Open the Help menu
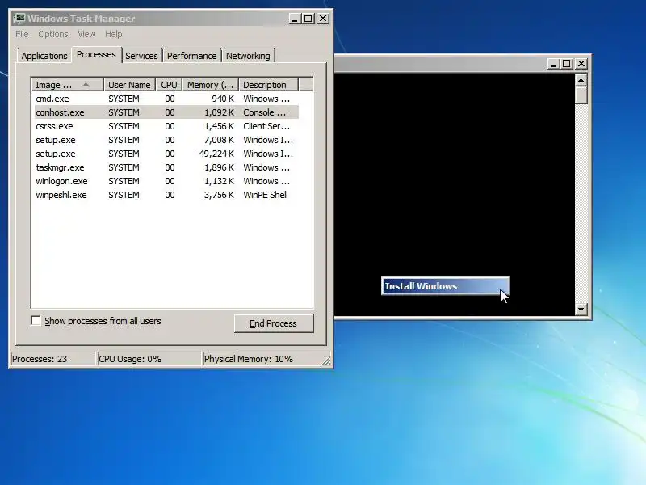This screenshot has height=485, width=646. [113, 34]
